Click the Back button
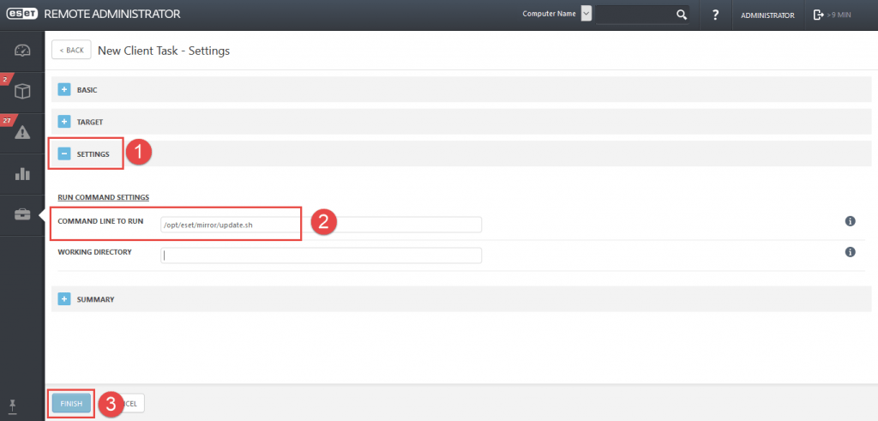 pos(72,50)
